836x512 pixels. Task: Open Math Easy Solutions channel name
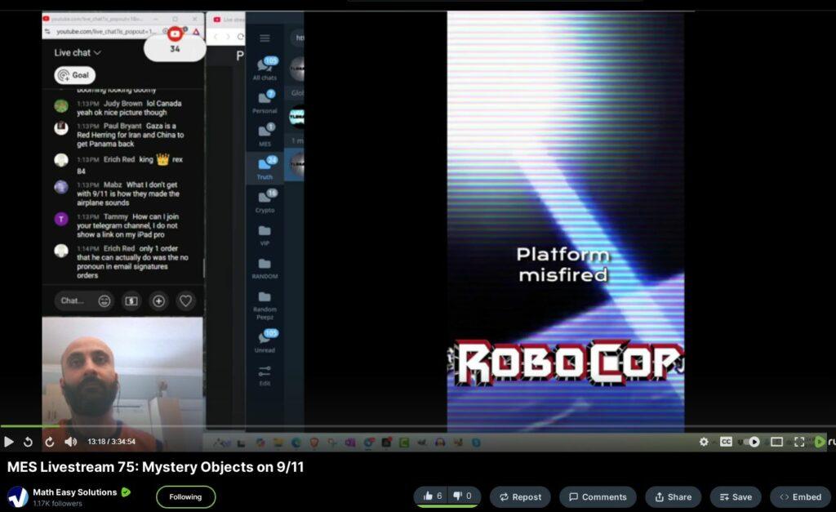click(74, 492)
